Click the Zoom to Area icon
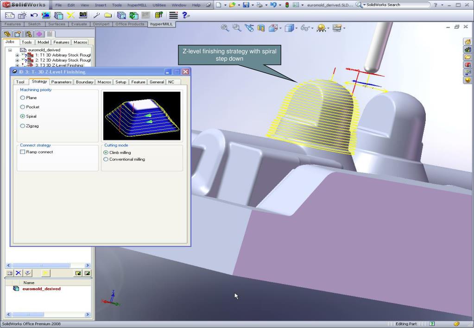Image resolution: width=474 pixels, height=328 pixels. [237, 28]
